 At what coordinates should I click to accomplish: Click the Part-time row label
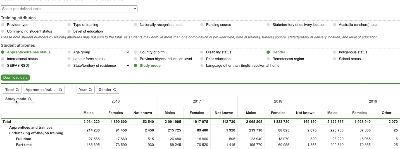(x=24, y=145)
